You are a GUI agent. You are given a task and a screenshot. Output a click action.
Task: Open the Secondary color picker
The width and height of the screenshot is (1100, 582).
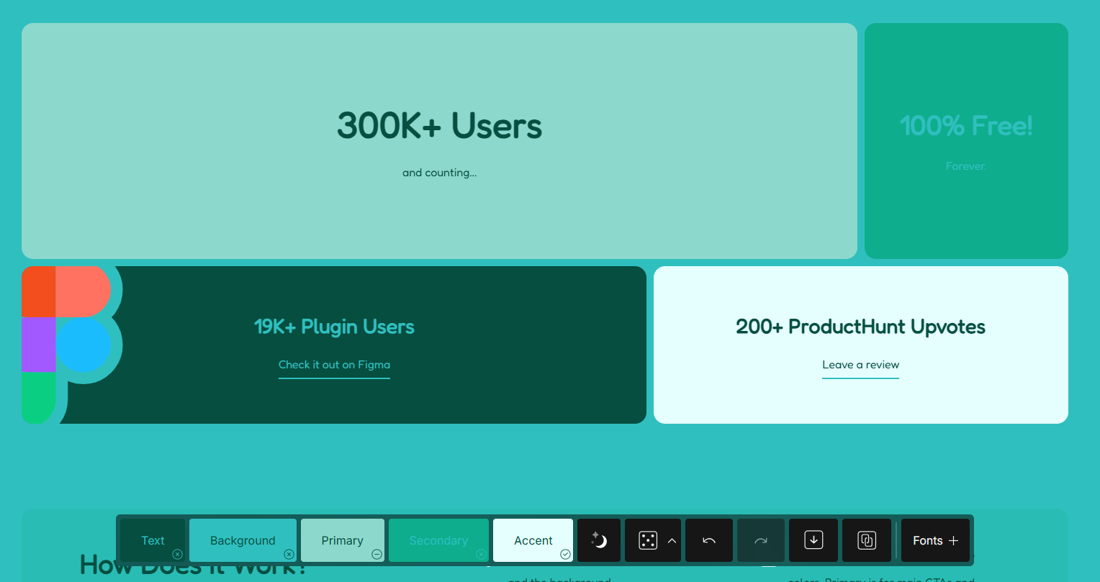click(438, 540)
